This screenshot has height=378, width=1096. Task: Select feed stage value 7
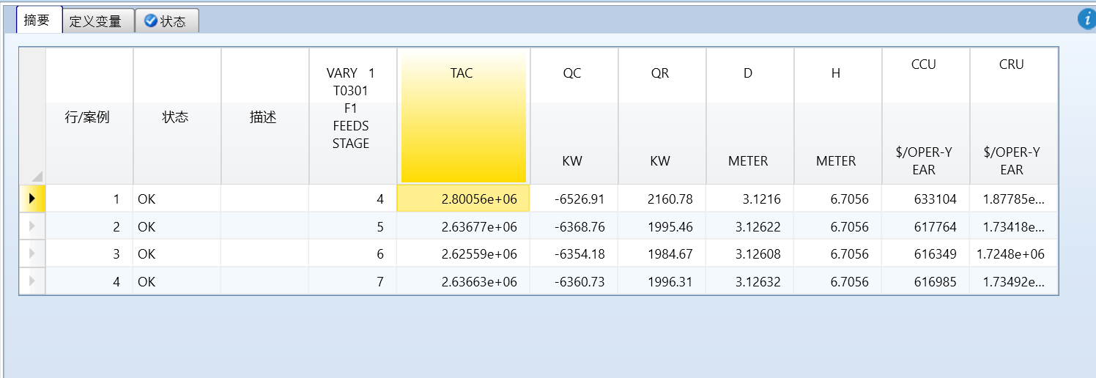tap(352, 281)
